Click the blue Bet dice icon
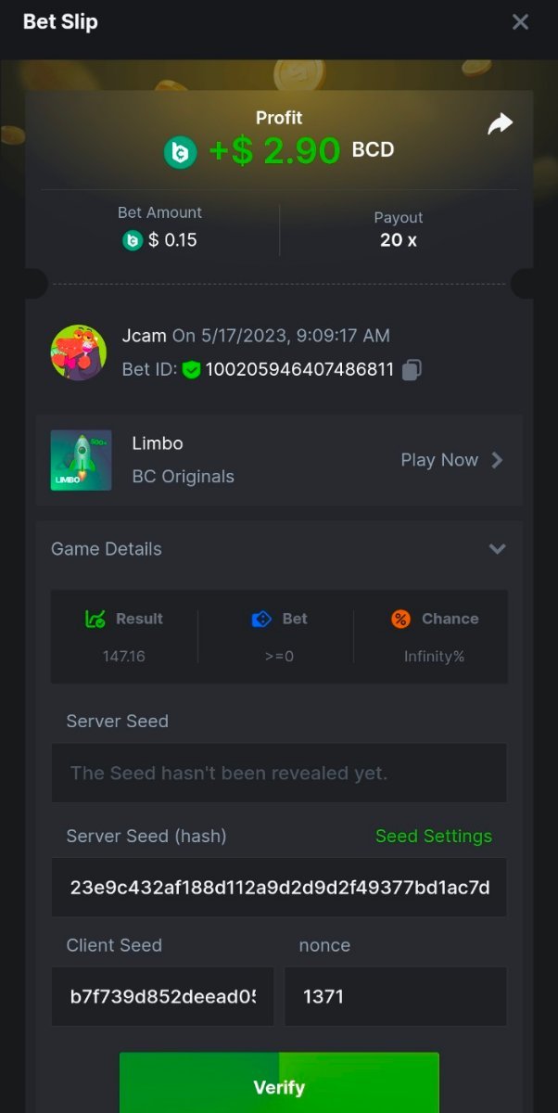The image size is (558, 1113). pyautogui.click(x=261, y=619)
